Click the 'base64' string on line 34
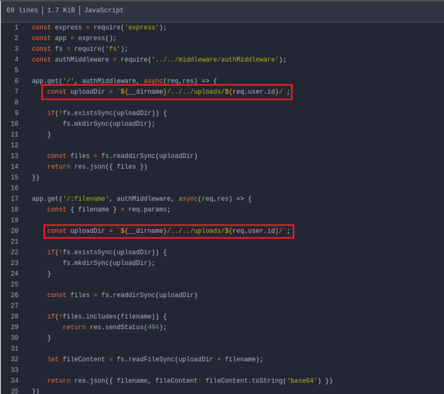Screen dimensions: 444x394 [x=303, y=381]
